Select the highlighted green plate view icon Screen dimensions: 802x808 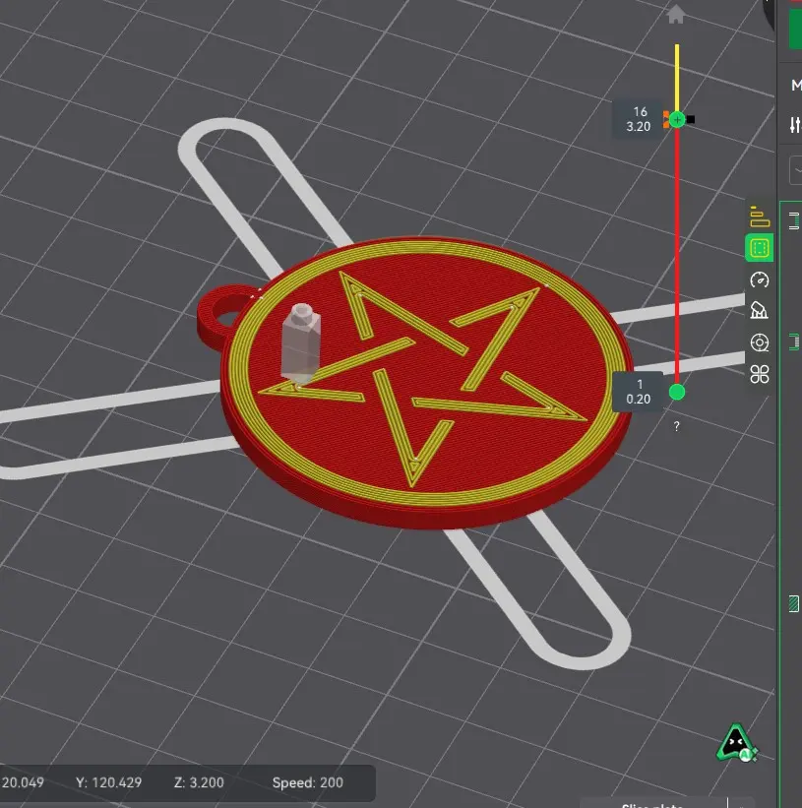pyautogui.click(x=760, y=248)
